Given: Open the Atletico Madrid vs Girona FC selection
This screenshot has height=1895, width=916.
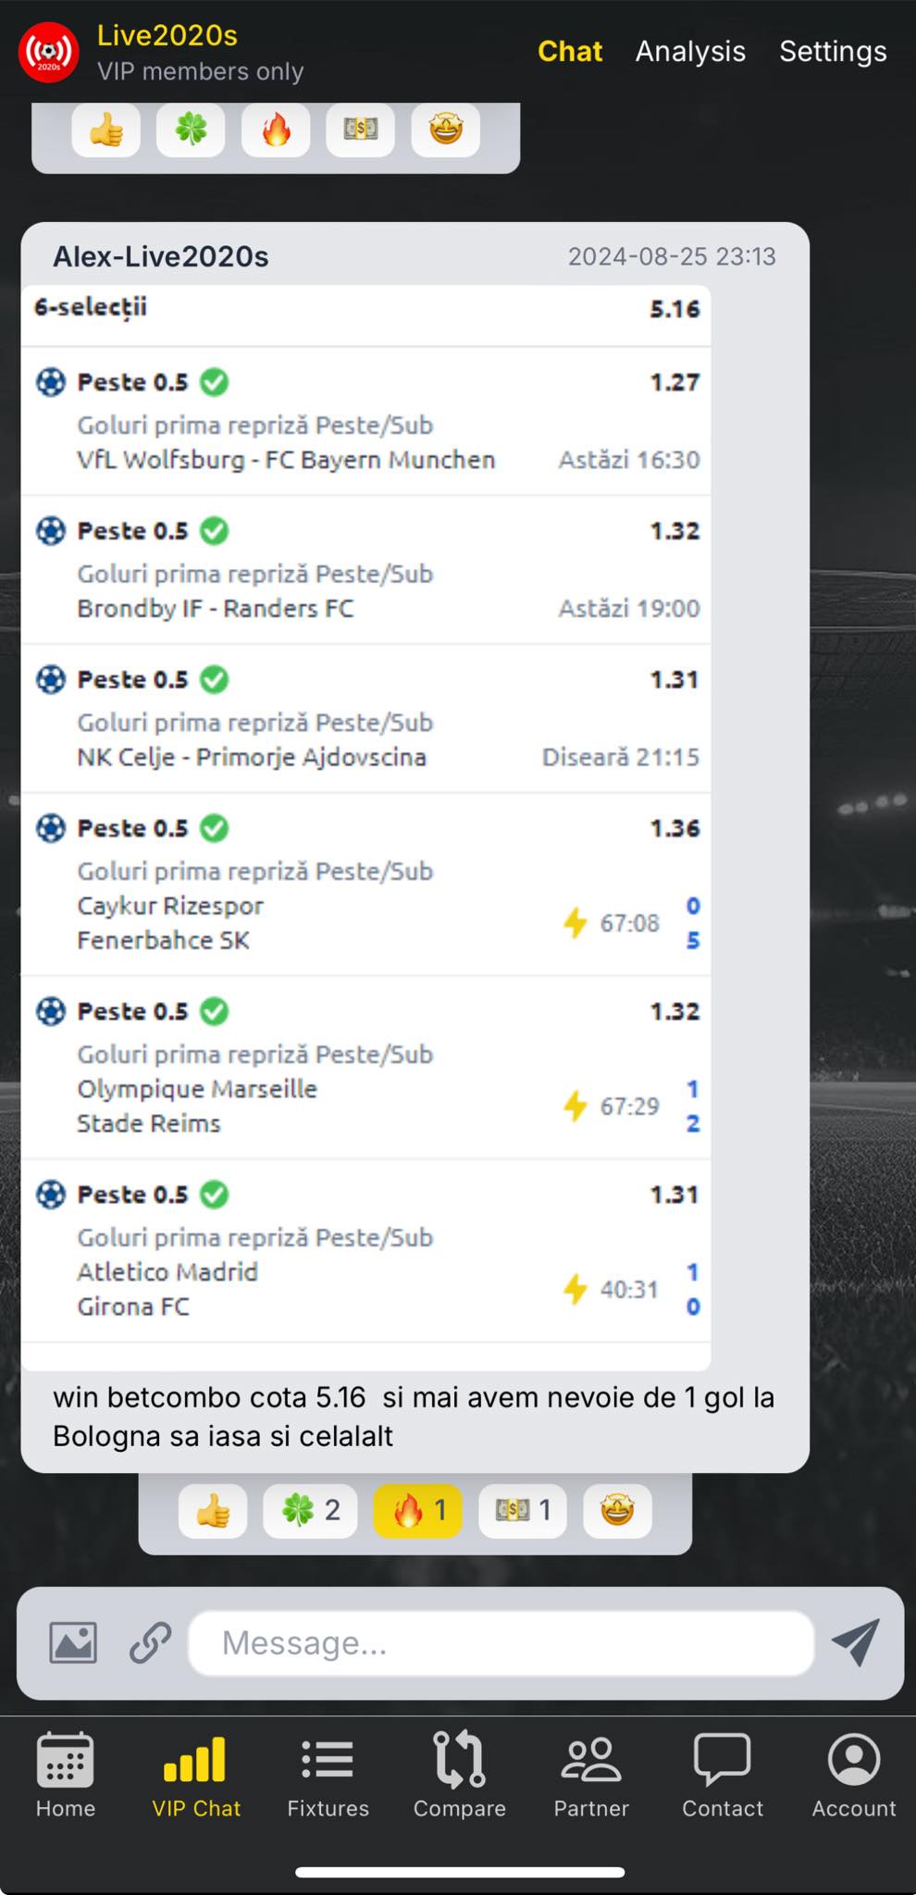Looking at the screenshot, I should tap(366, 1250).
